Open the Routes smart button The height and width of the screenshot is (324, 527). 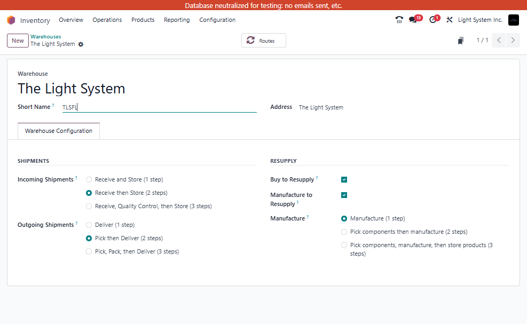tap(264, 41)
